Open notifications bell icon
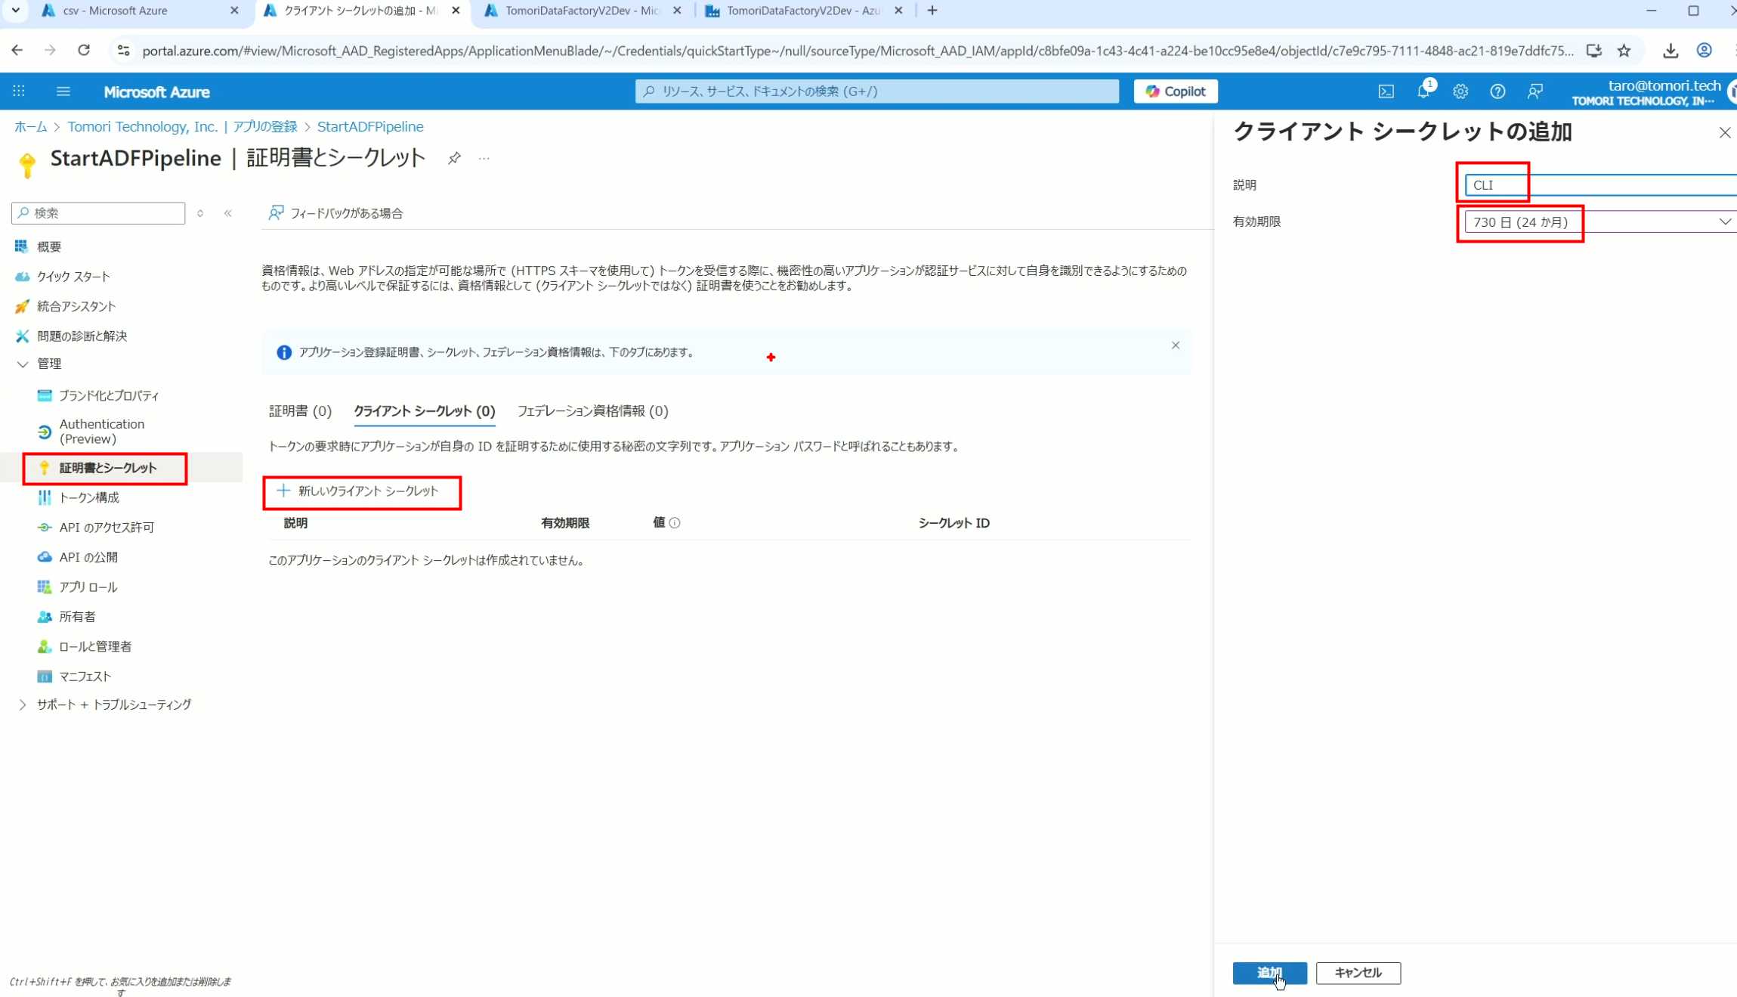This screenshot has height=997, width=1737. click(x=1423, y=91)
